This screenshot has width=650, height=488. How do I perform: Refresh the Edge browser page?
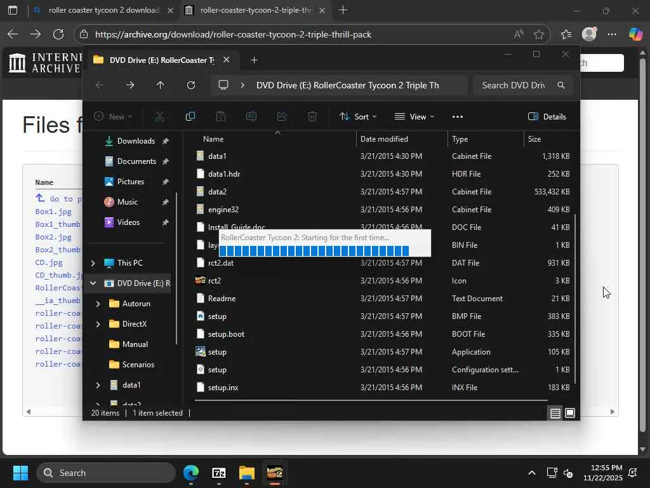58,34
